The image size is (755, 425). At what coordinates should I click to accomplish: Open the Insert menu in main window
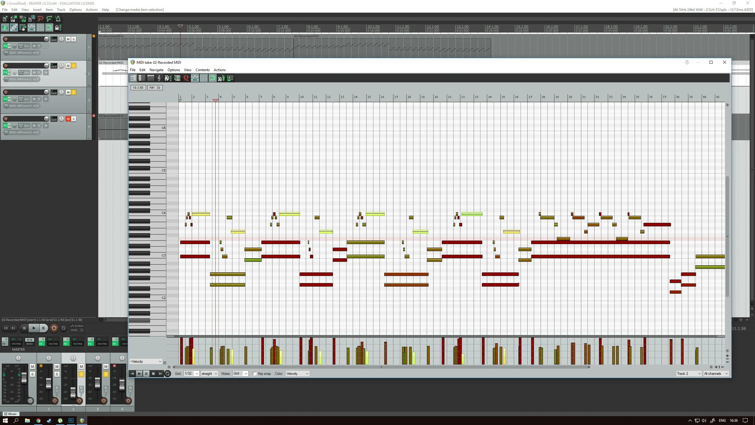(x=37, y=10)
